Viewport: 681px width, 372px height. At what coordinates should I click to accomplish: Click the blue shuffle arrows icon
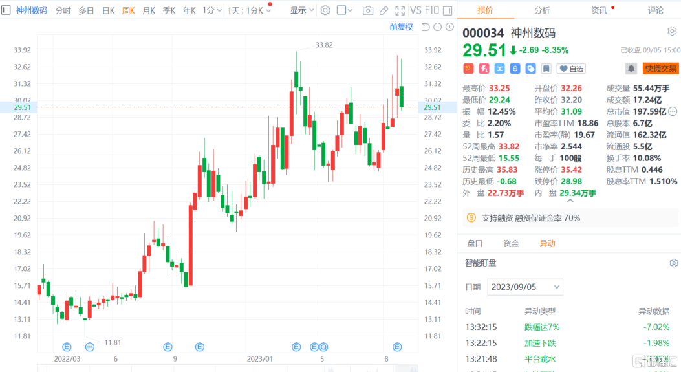coord(499,69)
